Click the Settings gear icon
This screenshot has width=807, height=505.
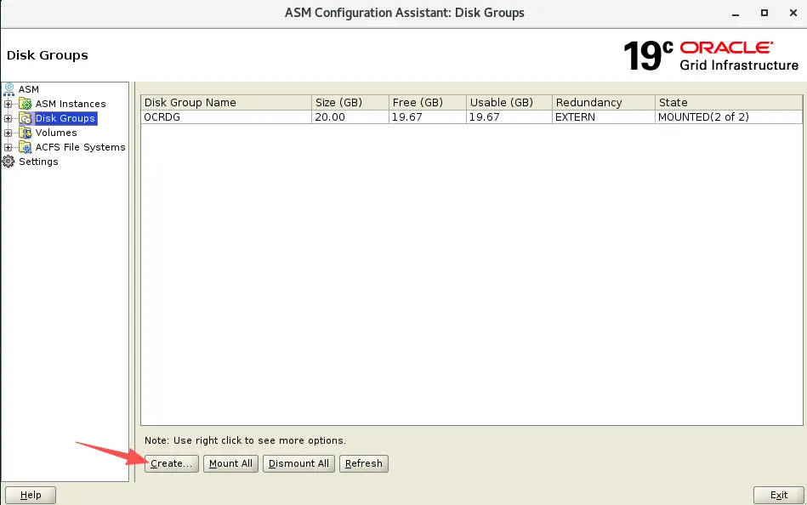9,162
